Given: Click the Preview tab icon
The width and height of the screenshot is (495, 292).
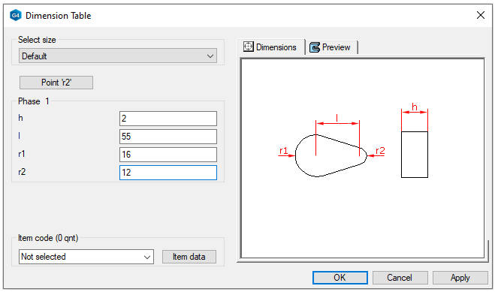Looking at the screenshot, I should [x=315, y=47].
